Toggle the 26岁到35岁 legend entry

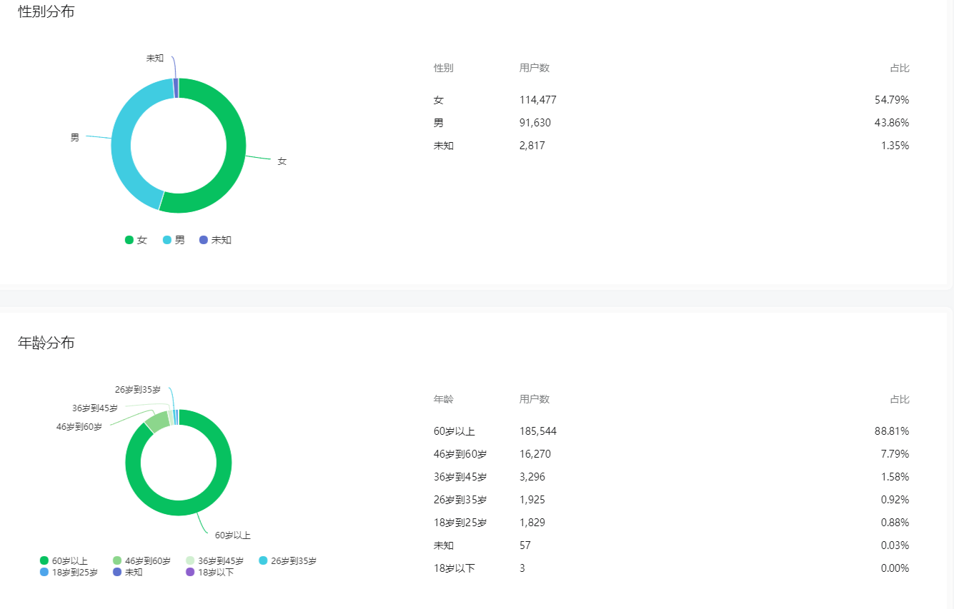tap(287, 560)
